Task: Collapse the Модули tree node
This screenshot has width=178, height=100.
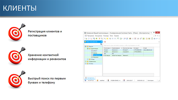Action: (x=85, y=46)
